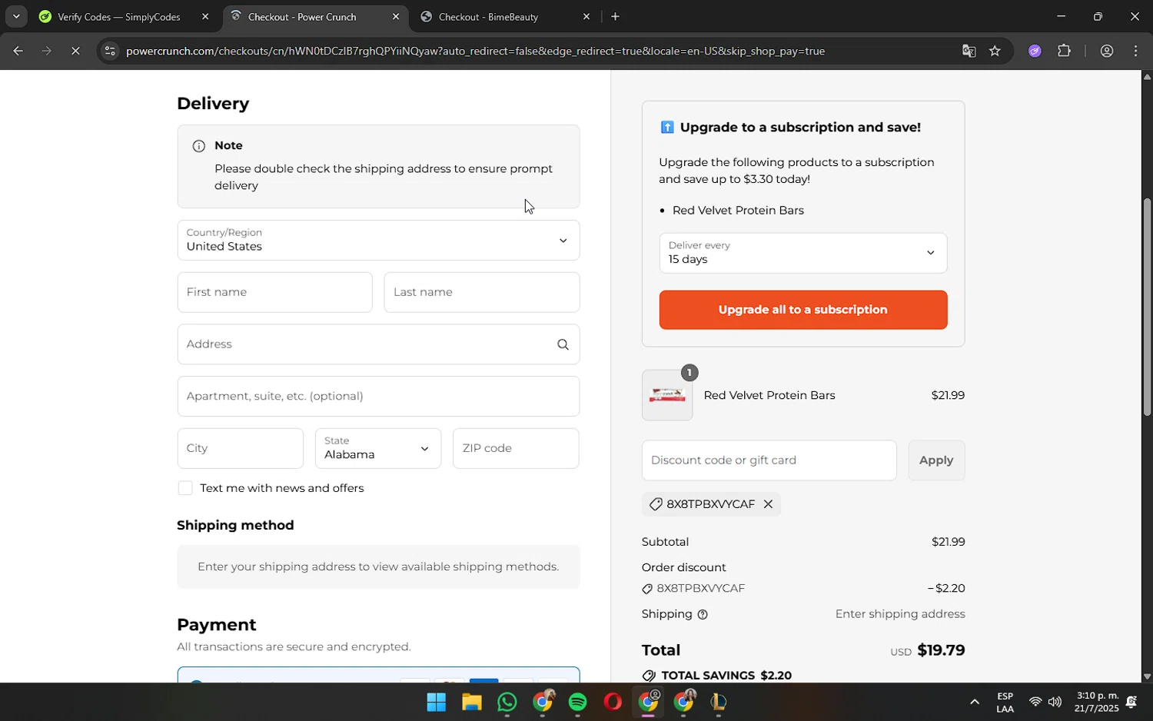Viewport: 1153px width, 721px height.
Task: Open Opera from the taskbar
Action: [613, 702]
